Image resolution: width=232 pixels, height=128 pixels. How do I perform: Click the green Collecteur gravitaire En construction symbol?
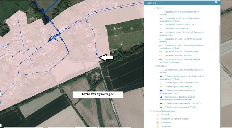[x=161, y=83]
